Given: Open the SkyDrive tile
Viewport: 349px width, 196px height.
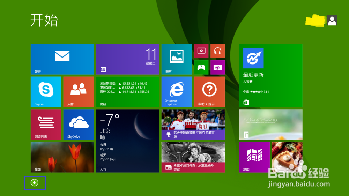Looking at the screenshot, I should click(x=79, y=125).
